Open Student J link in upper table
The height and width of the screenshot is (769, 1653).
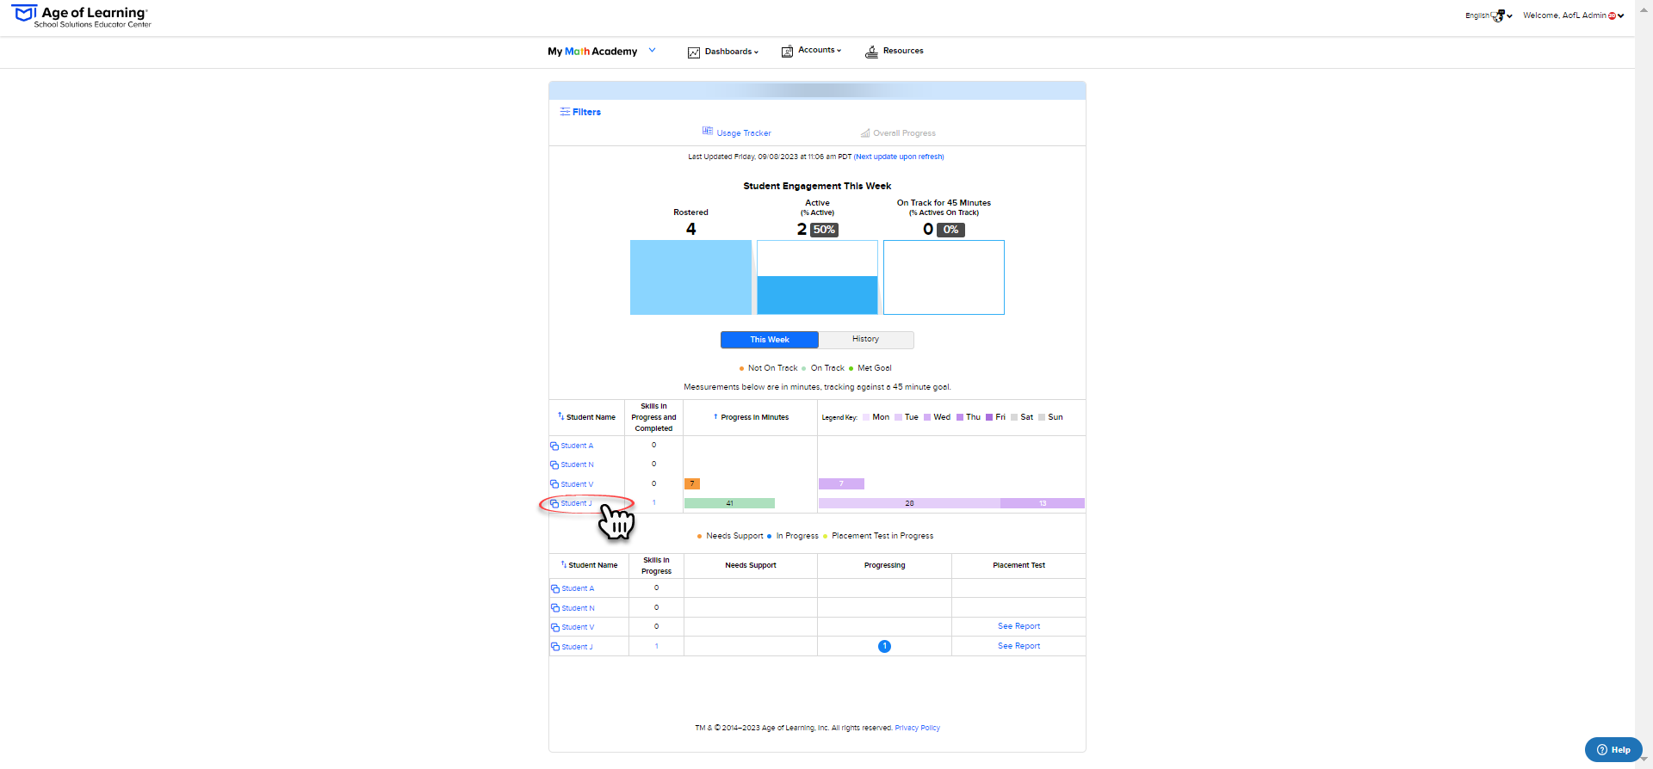coord(577,503)
